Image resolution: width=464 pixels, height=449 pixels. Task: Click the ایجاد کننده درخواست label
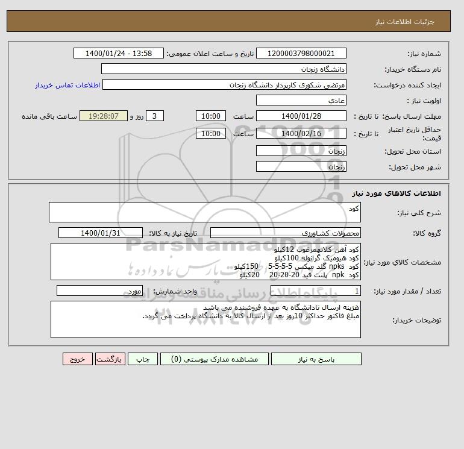pyautogui.click(x=407, y=86)
